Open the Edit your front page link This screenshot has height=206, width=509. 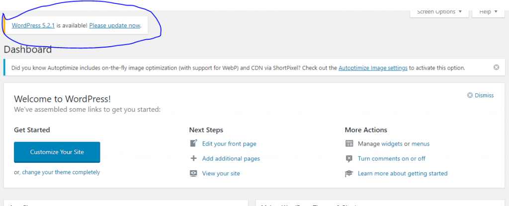tap(229, 143)
